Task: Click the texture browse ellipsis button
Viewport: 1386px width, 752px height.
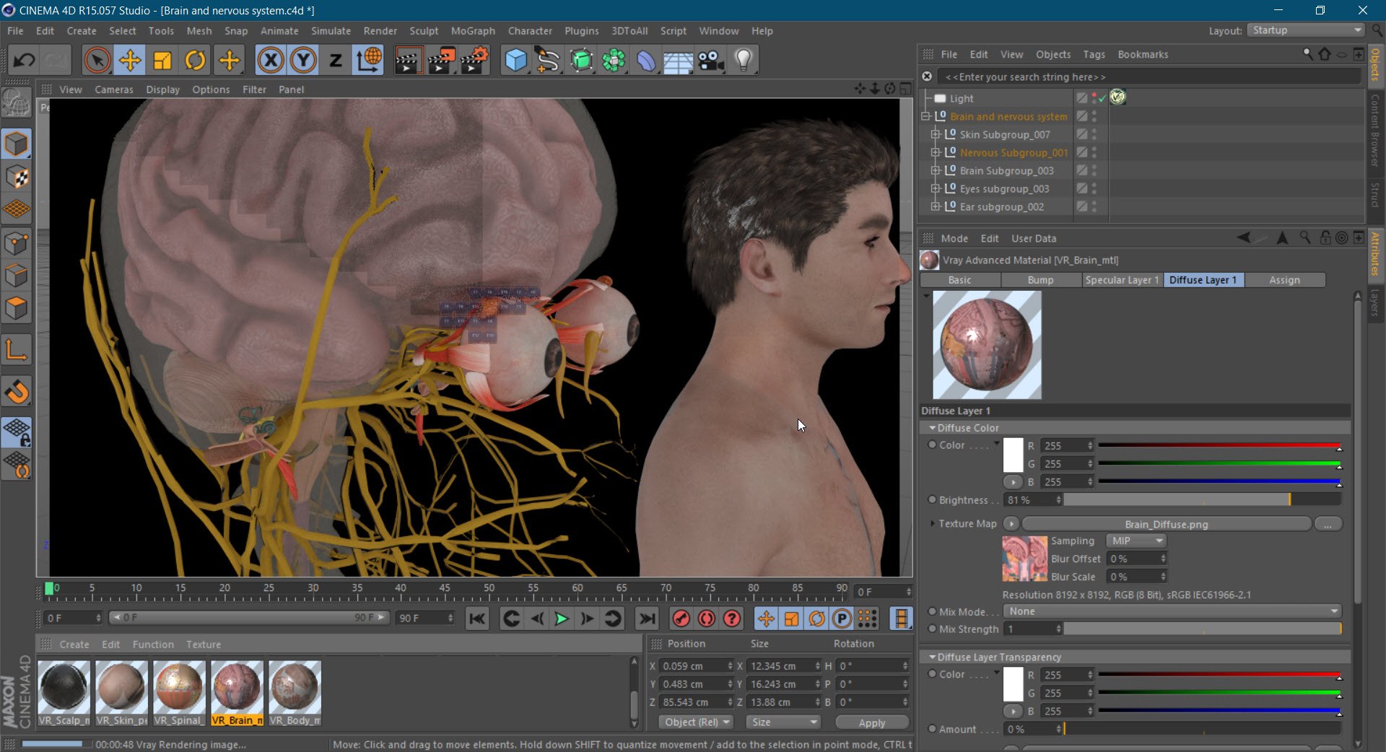Action: [x=1328, y=524]
